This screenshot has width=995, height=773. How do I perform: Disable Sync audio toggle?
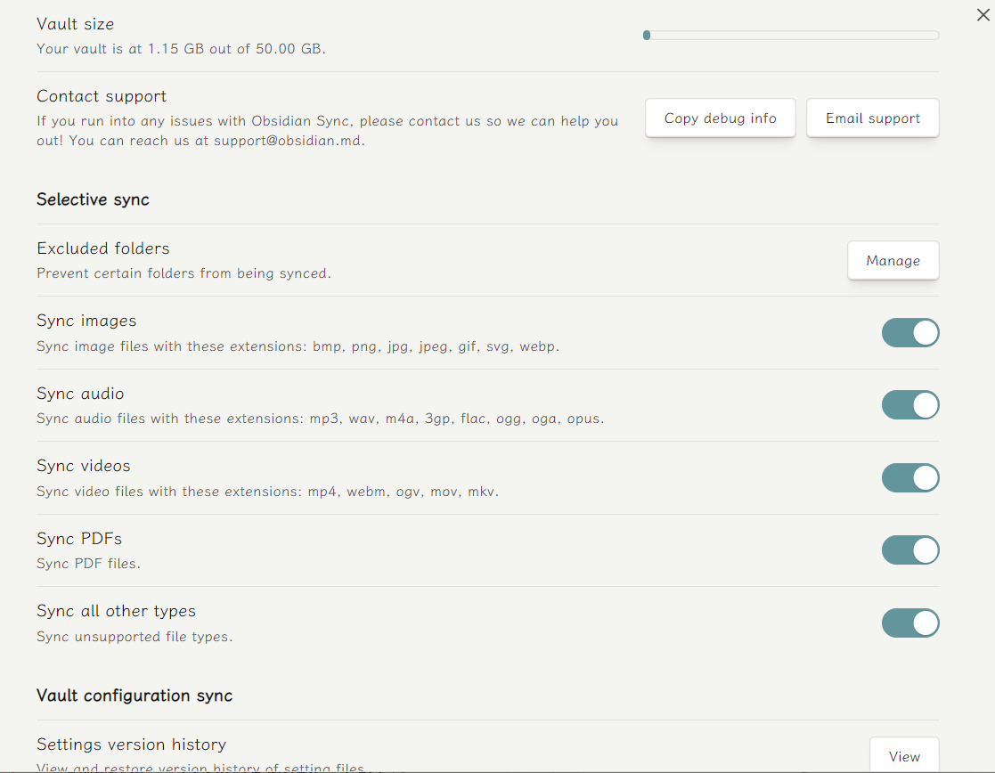click(910, 405)
